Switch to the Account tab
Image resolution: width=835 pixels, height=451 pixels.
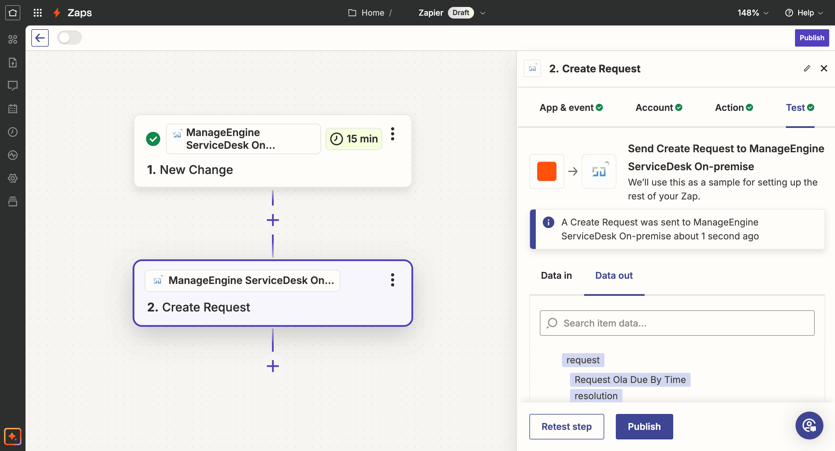(659, 108)
